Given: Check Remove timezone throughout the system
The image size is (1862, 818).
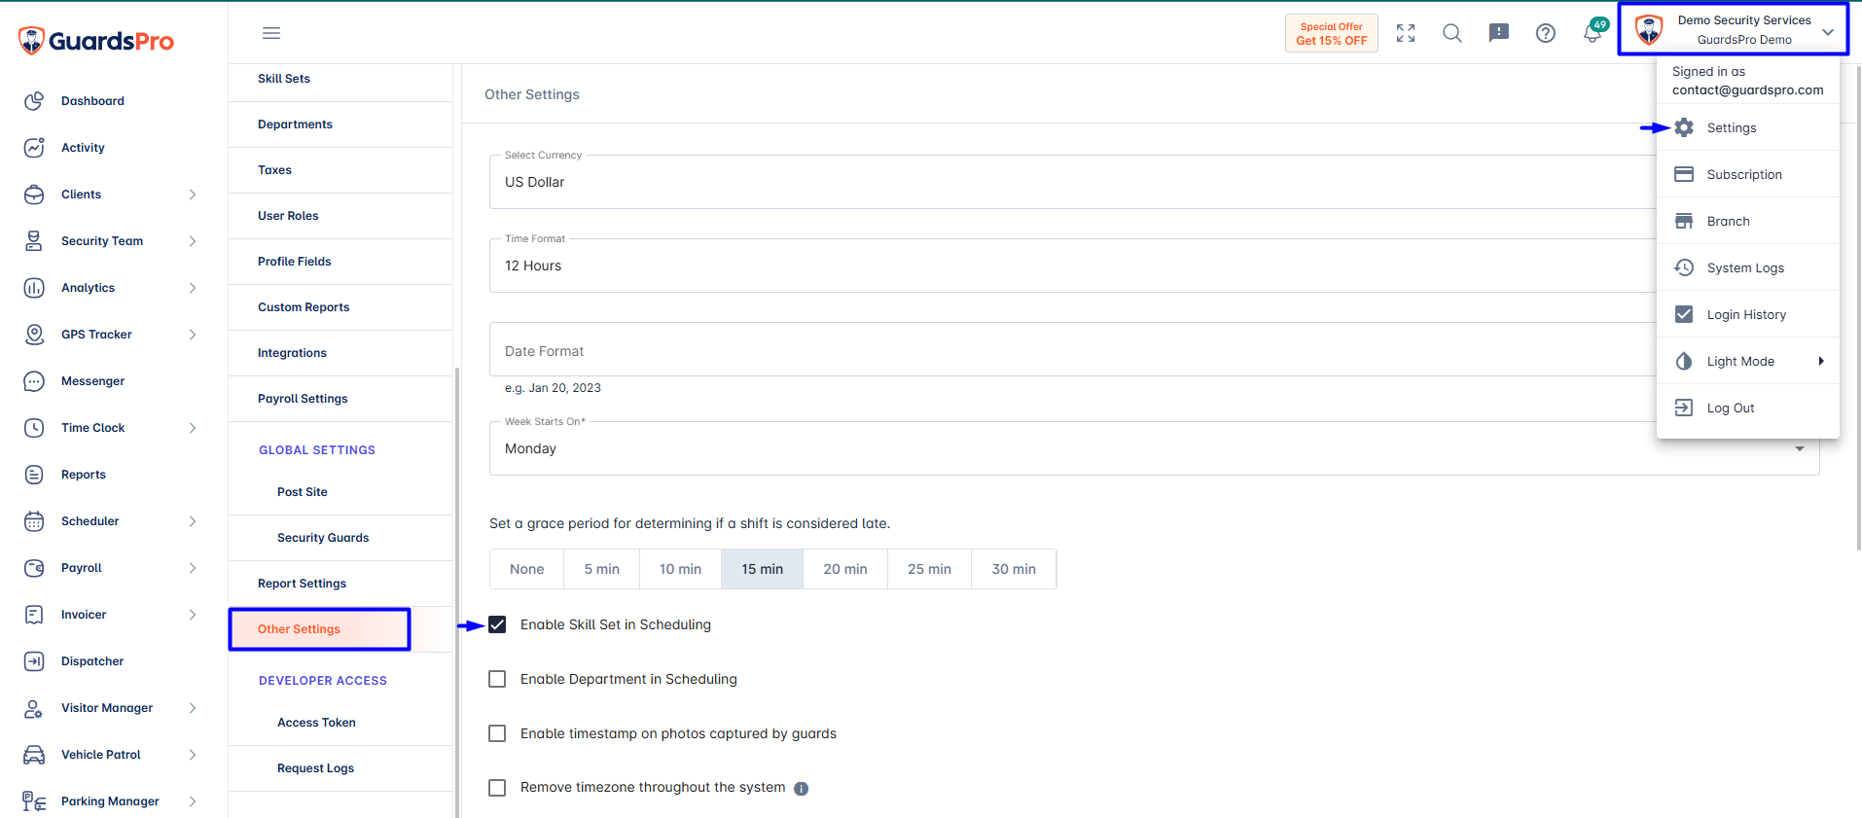Looking at the screenshot, I should click(497, 788).
